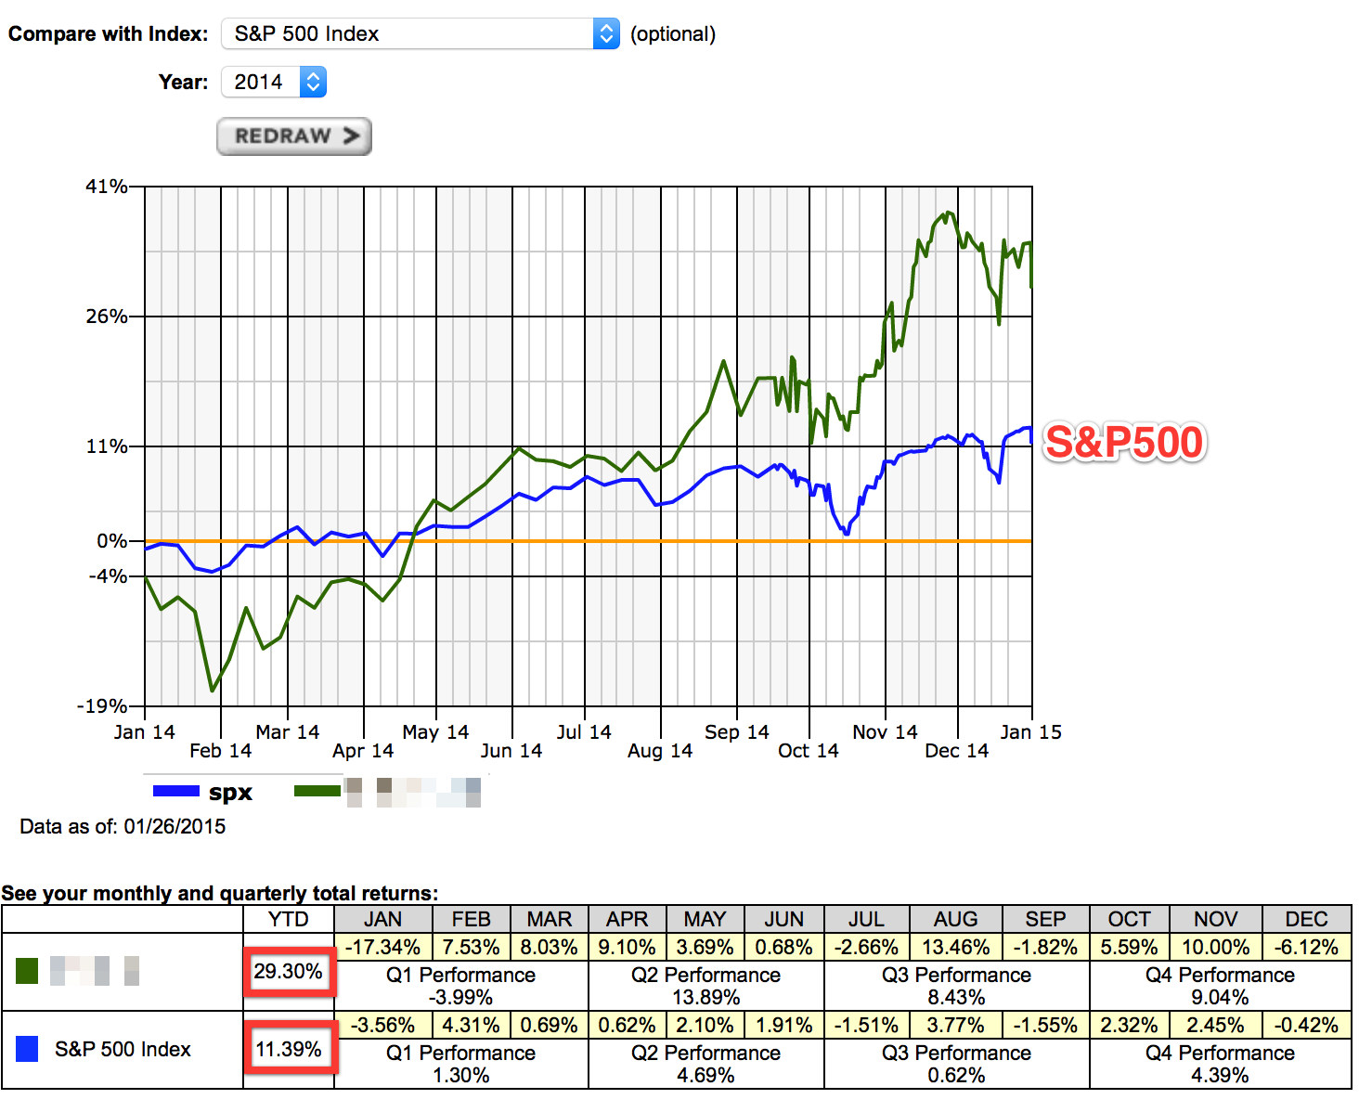Click the 4.31% S&P February cell
Image resolution: width=1359 pixels, height=1099 pixels.
coord(472,1026)
